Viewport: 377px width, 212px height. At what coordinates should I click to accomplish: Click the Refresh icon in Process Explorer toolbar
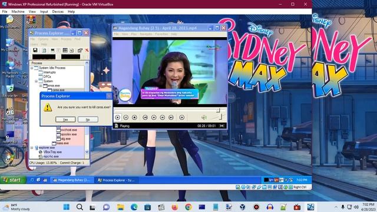[x=44, y=50]
